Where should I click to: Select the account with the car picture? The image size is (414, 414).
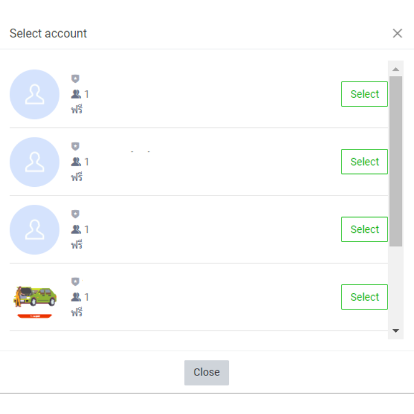(365, 297)
